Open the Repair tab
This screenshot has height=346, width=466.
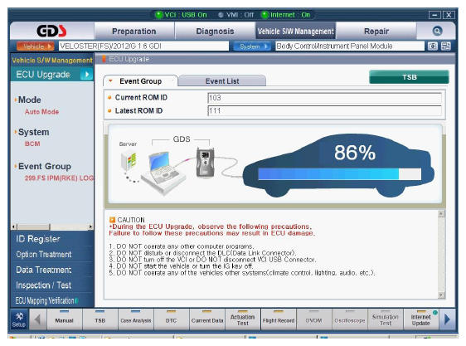[x=376, y=31]
